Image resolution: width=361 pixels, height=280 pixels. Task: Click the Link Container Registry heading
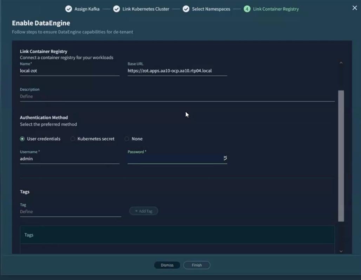44,51
